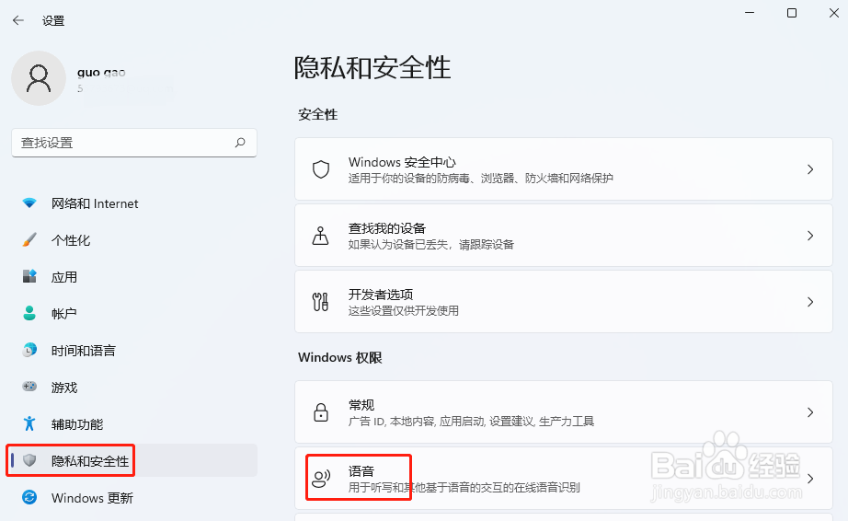Click the General lock icon

pyautogui.click(x=321, y=412)
